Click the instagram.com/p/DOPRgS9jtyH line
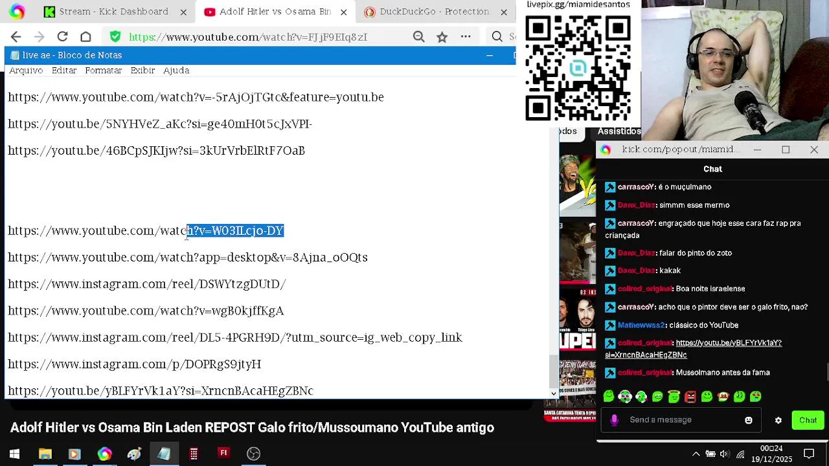 135,364
